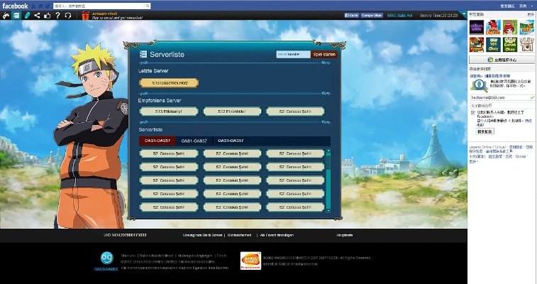The height and width of the screenshot is (284, 537).
Task: Click the Facebook search magnifier icon
Action: (146, 5)
